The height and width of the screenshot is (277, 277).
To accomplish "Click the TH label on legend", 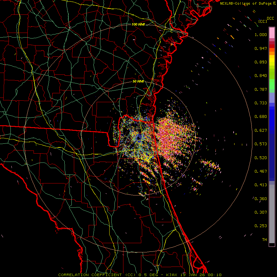I will (264, 240).
